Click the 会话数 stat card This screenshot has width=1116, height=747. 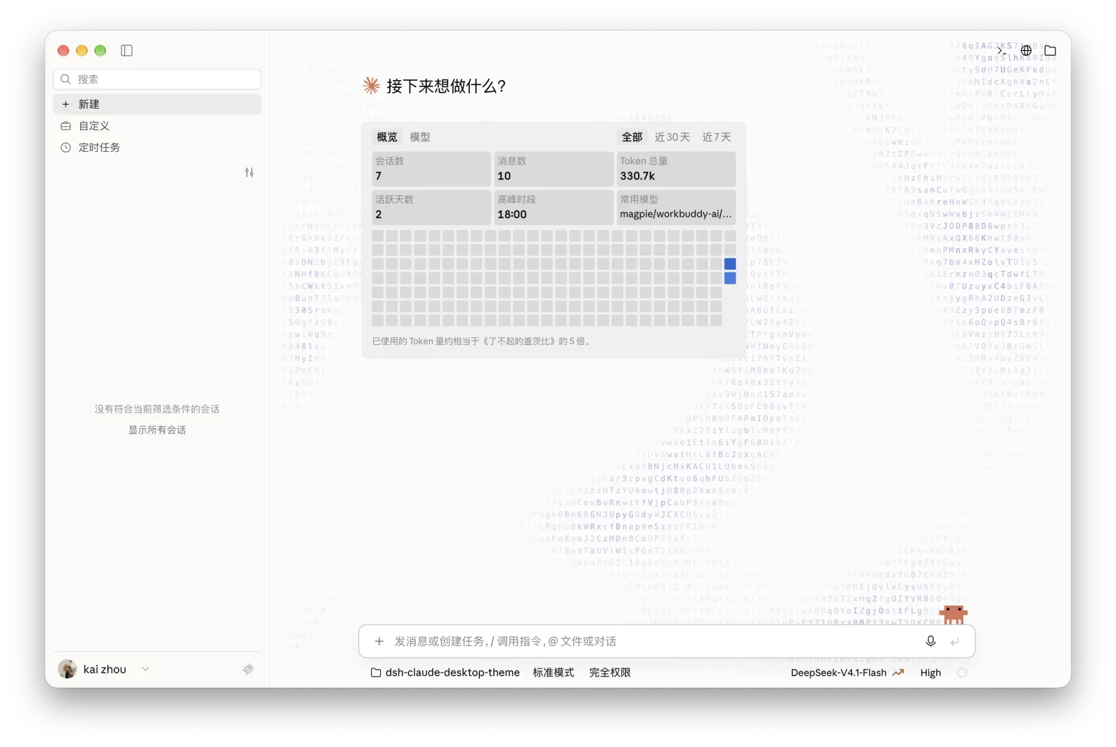pos(431,169)
